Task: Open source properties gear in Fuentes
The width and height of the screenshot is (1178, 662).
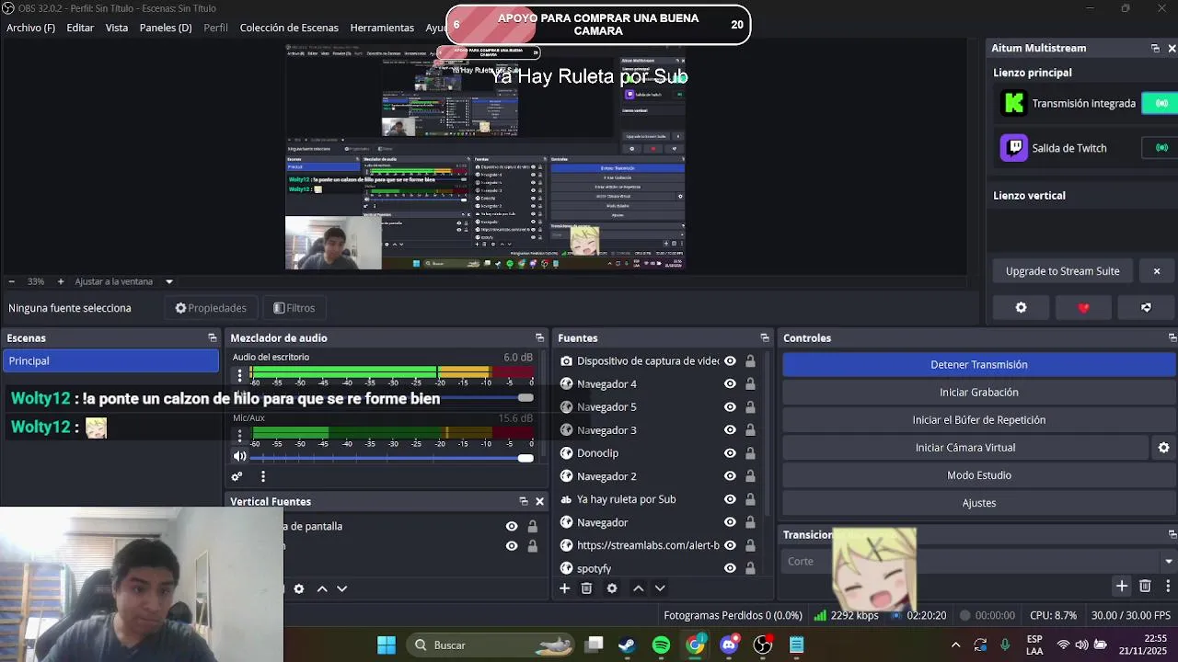Action: click(x=612, y=588)
